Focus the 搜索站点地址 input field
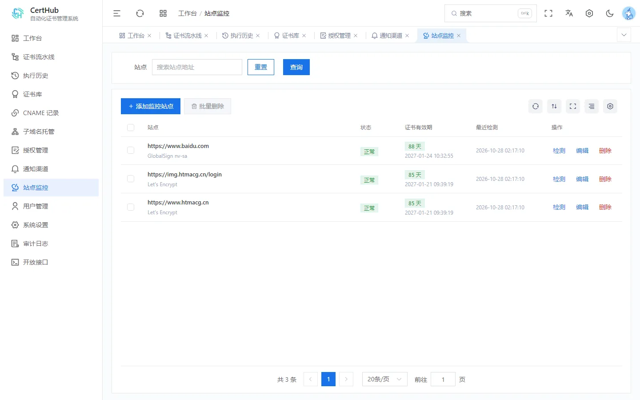The width and height of the screenshot is (640, 400). pos(197,67)
